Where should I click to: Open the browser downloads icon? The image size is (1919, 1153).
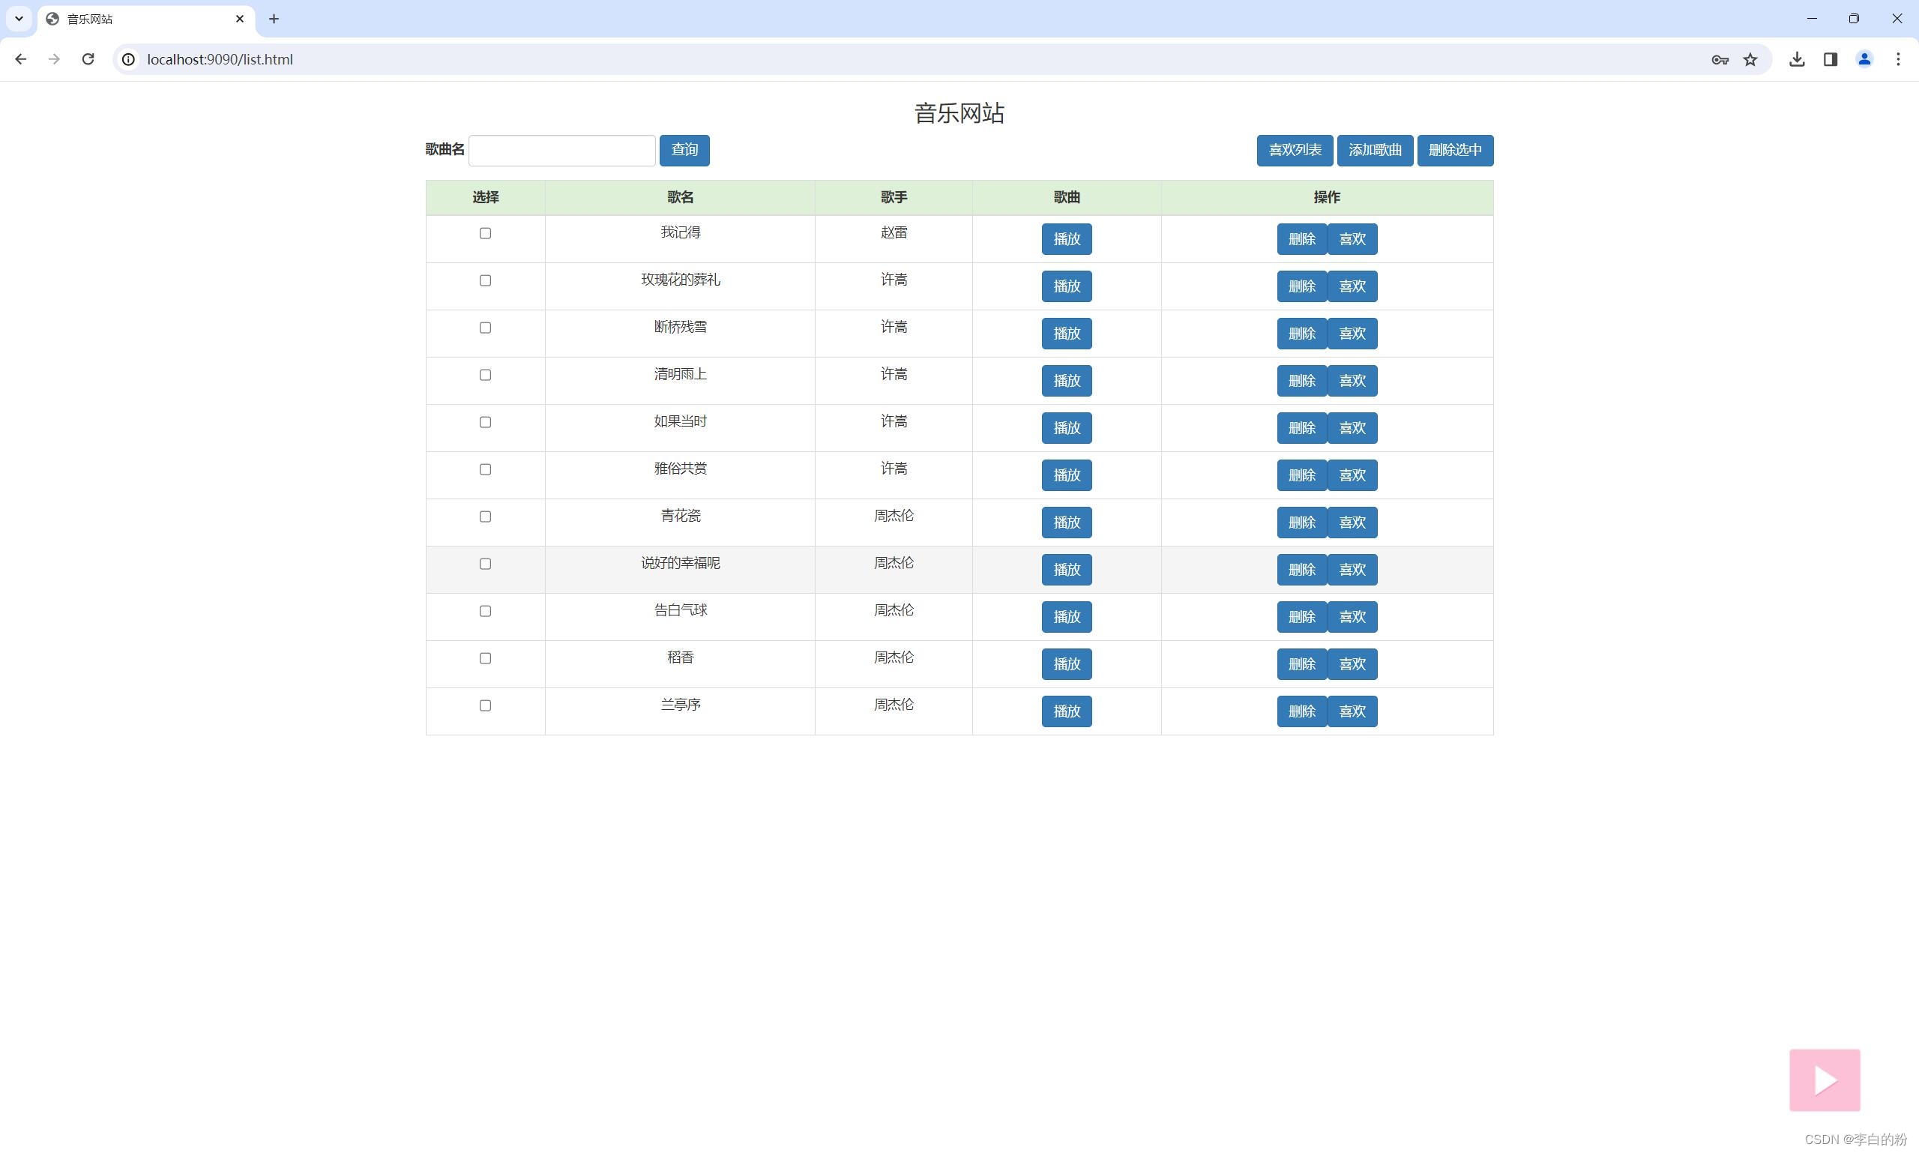(x=1796, y=60)
